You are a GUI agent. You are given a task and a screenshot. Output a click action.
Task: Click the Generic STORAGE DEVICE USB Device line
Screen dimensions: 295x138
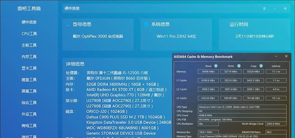(x=121, y=133)
